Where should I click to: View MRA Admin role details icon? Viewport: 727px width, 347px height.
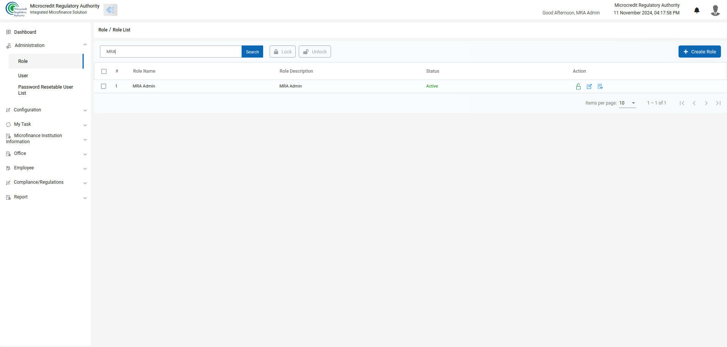tap(600, 87)
